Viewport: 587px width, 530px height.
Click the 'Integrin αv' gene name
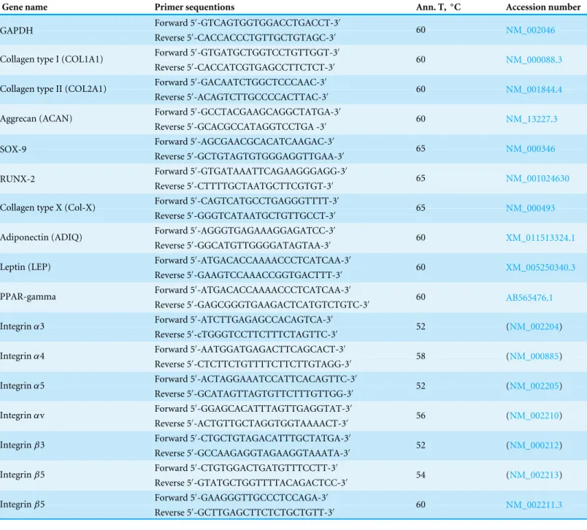click(22, 415)
